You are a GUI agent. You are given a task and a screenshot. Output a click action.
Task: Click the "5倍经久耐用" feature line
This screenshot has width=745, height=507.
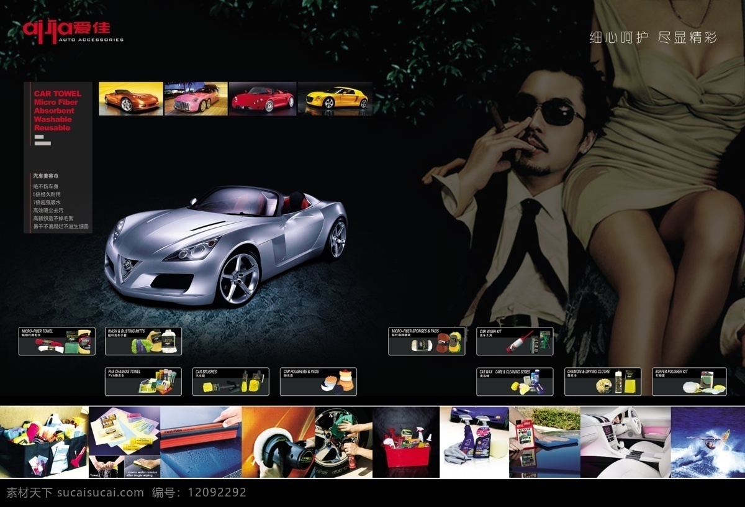click(x=47, y=194)
